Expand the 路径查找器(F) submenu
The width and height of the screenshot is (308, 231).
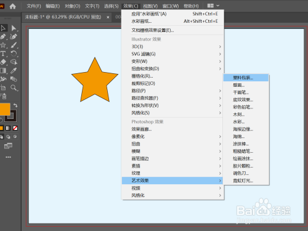tap(172, 98)
